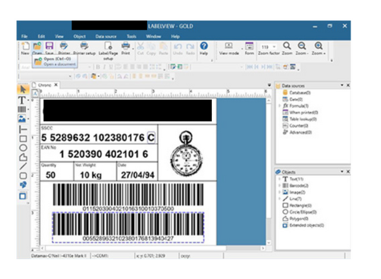The image size is (381, 279).
Task: Expand the Image(2) objects node
Action: (x=279, y=192)
